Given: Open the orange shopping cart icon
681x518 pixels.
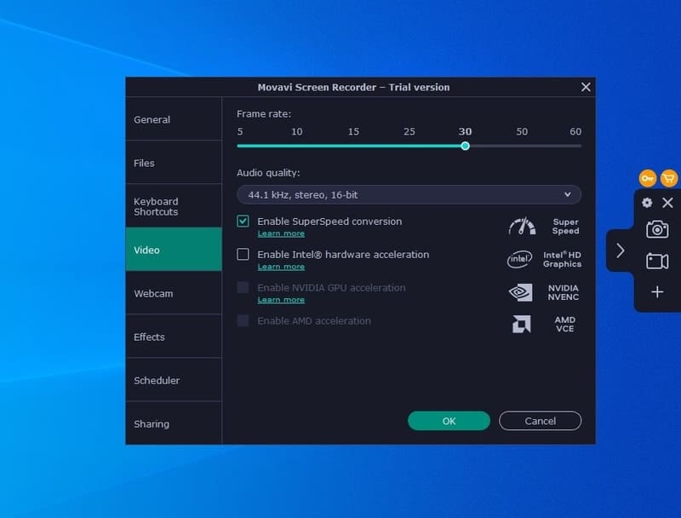Looking at the screenshot, I should coord(669,178).
